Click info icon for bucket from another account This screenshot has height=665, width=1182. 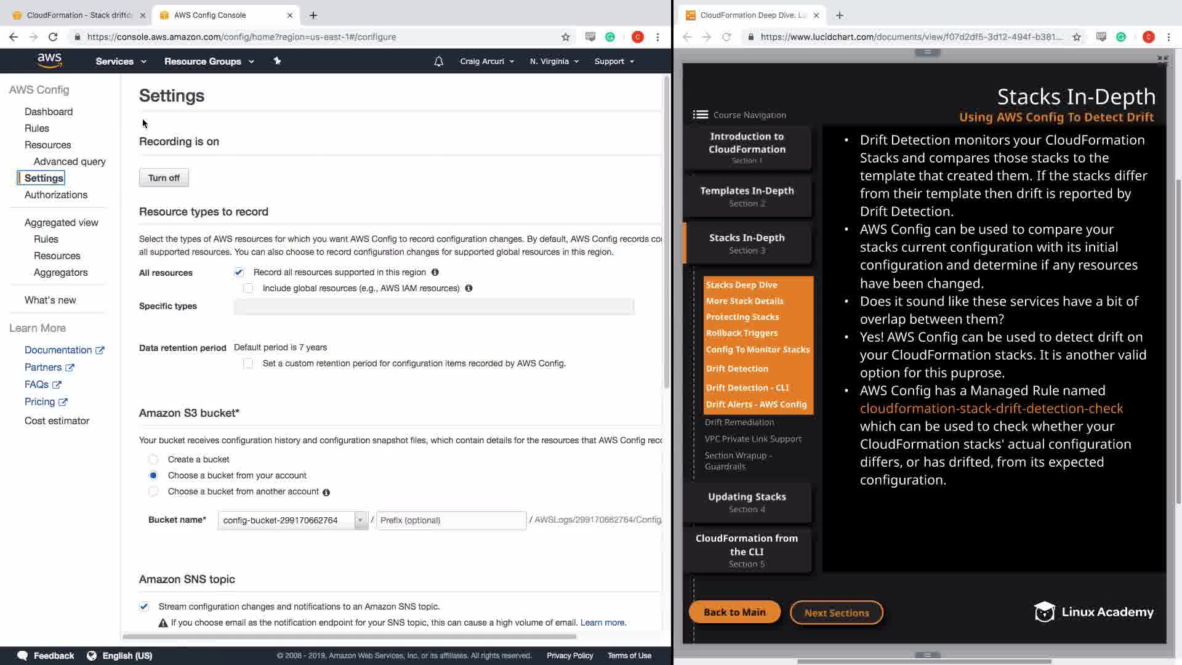coord(326,492)
